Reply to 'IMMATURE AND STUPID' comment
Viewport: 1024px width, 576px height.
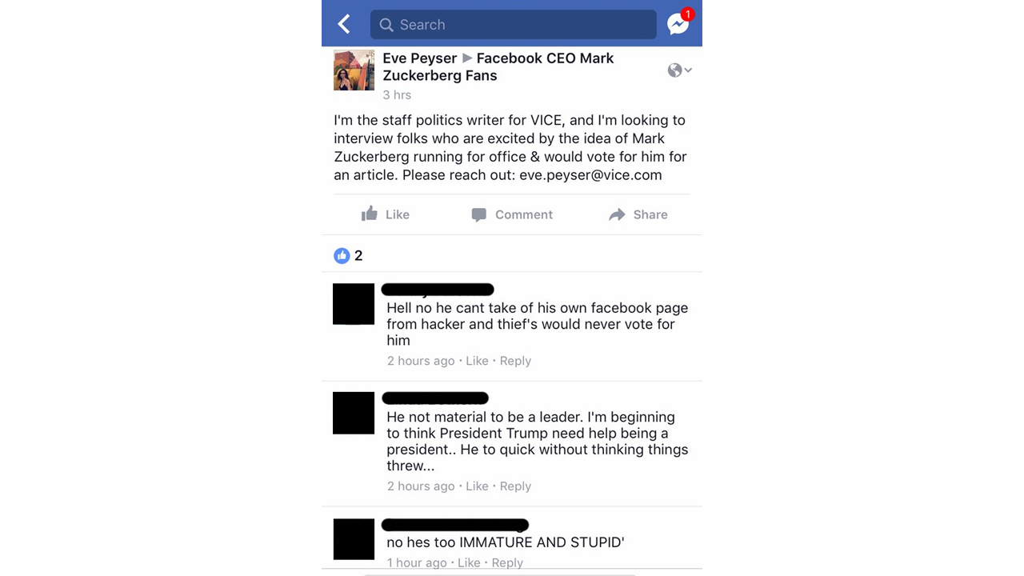507,563
